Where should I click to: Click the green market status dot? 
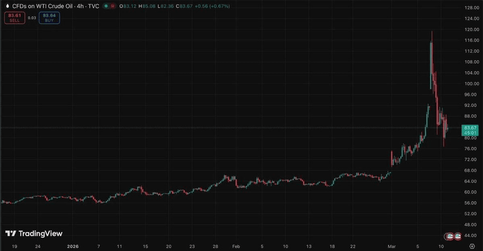coord(106,6)
